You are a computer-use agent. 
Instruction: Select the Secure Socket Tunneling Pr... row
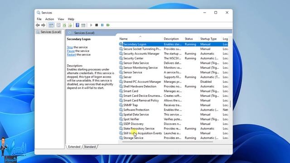(x=173, y=49)
